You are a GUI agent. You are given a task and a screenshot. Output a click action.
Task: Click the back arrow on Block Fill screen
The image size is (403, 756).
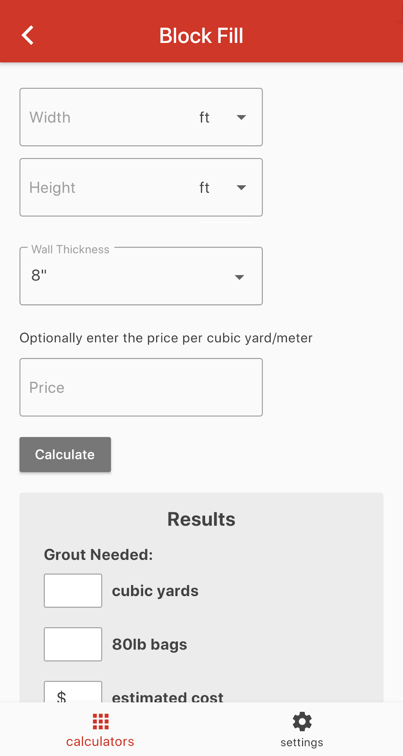click(27, 35)
